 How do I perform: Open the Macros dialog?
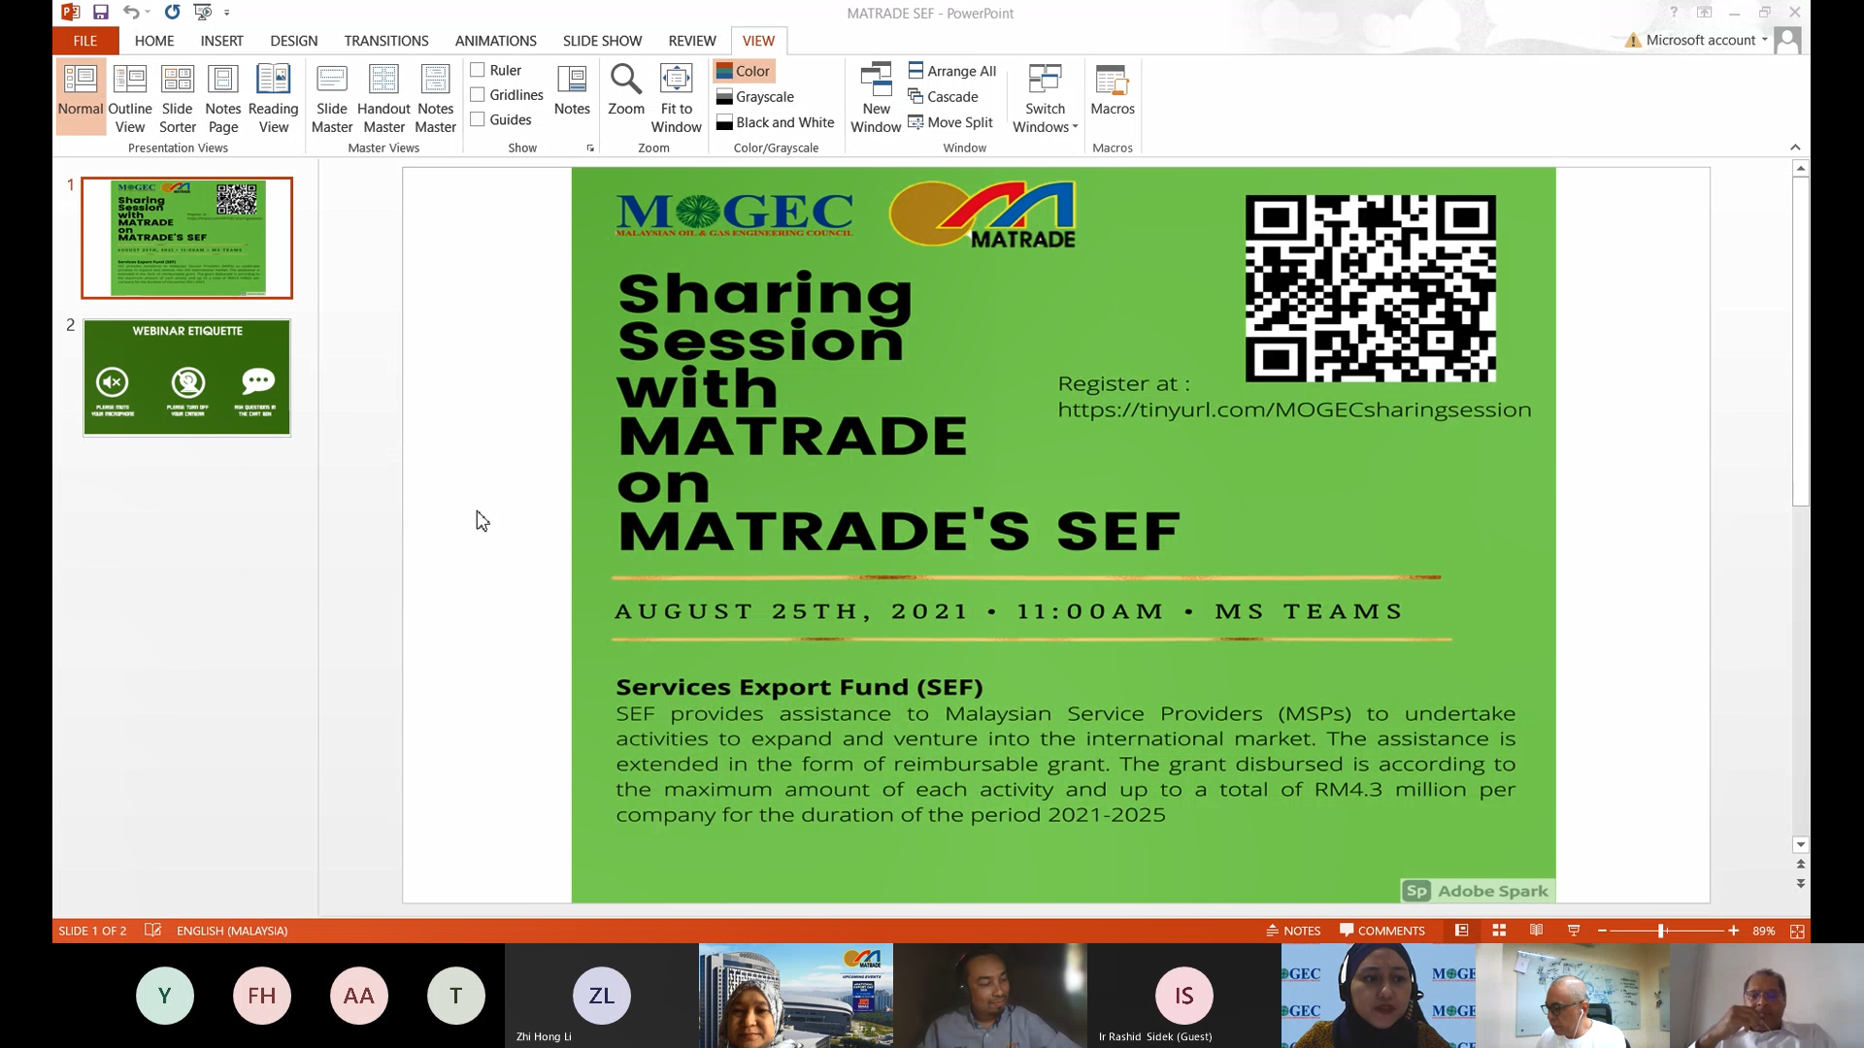click(x=1113, y=90)
